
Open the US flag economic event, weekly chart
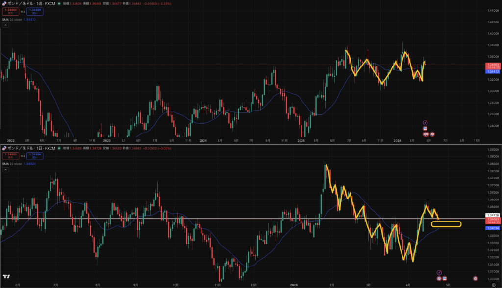pos(425,129)
